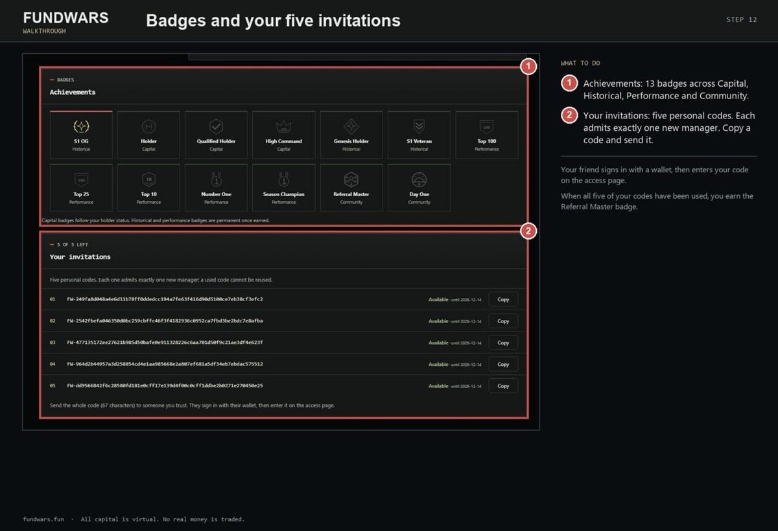
Task: Click the WHAT TO DO heading
Action: click(580, 63)
